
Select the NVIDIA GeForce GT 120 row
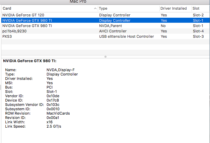pos(106,15)
